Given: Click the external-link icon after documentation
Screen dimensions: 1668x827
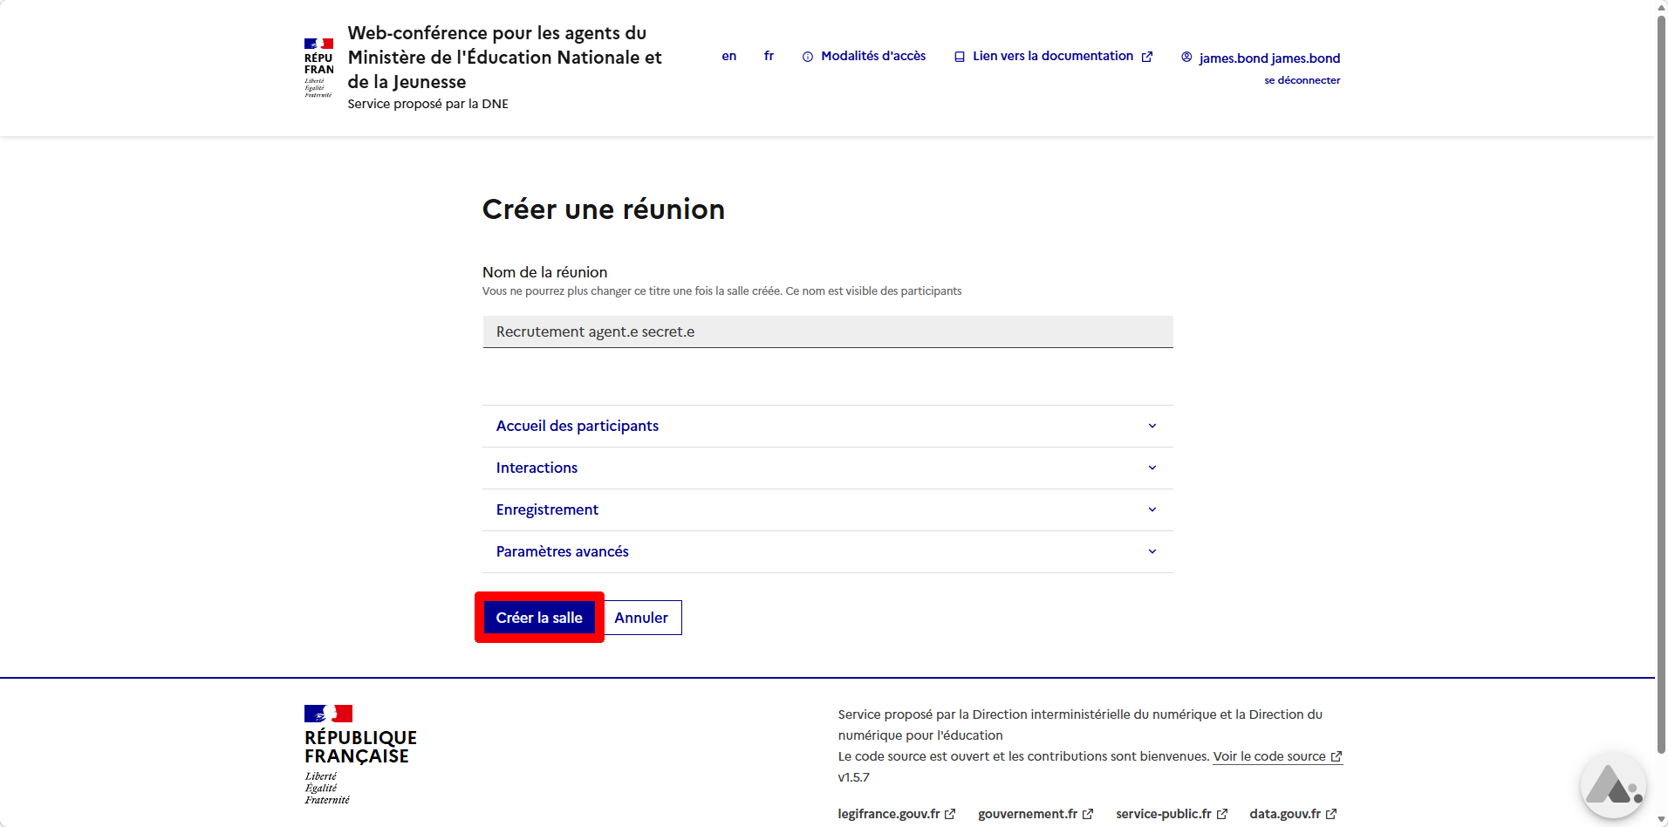Looking at the screenshot, I should tap(1147, 57).
